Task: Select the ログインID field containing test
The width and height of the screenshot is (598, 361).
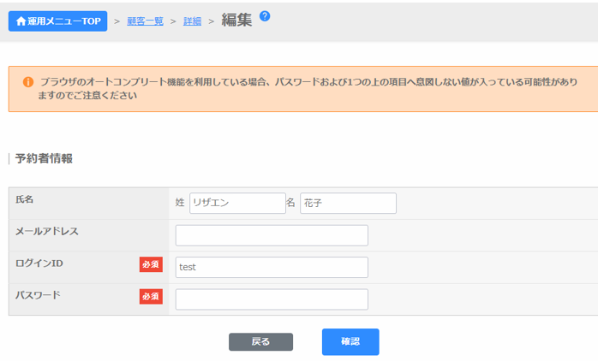Action: click(x=272, y=267)
